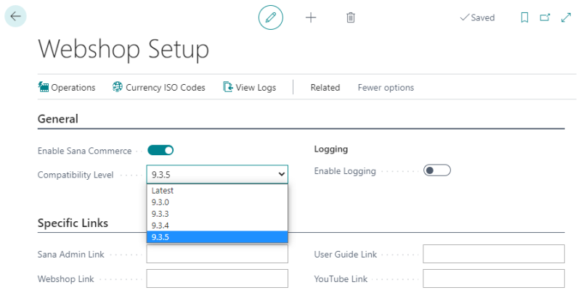581x293 pixels.
Task: Click Fewer options
Action: tap(386, 87)
